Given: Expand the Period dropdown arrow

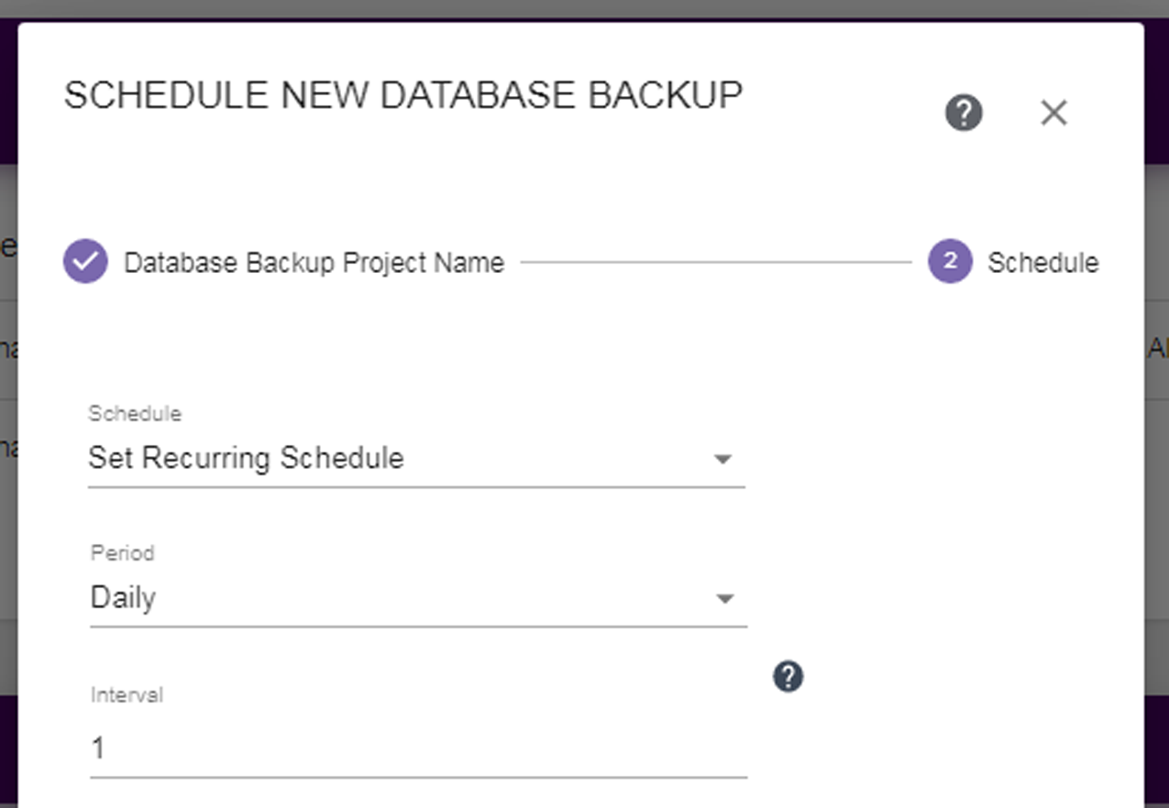Looking at the screenshot, I should tap(725, 599).
